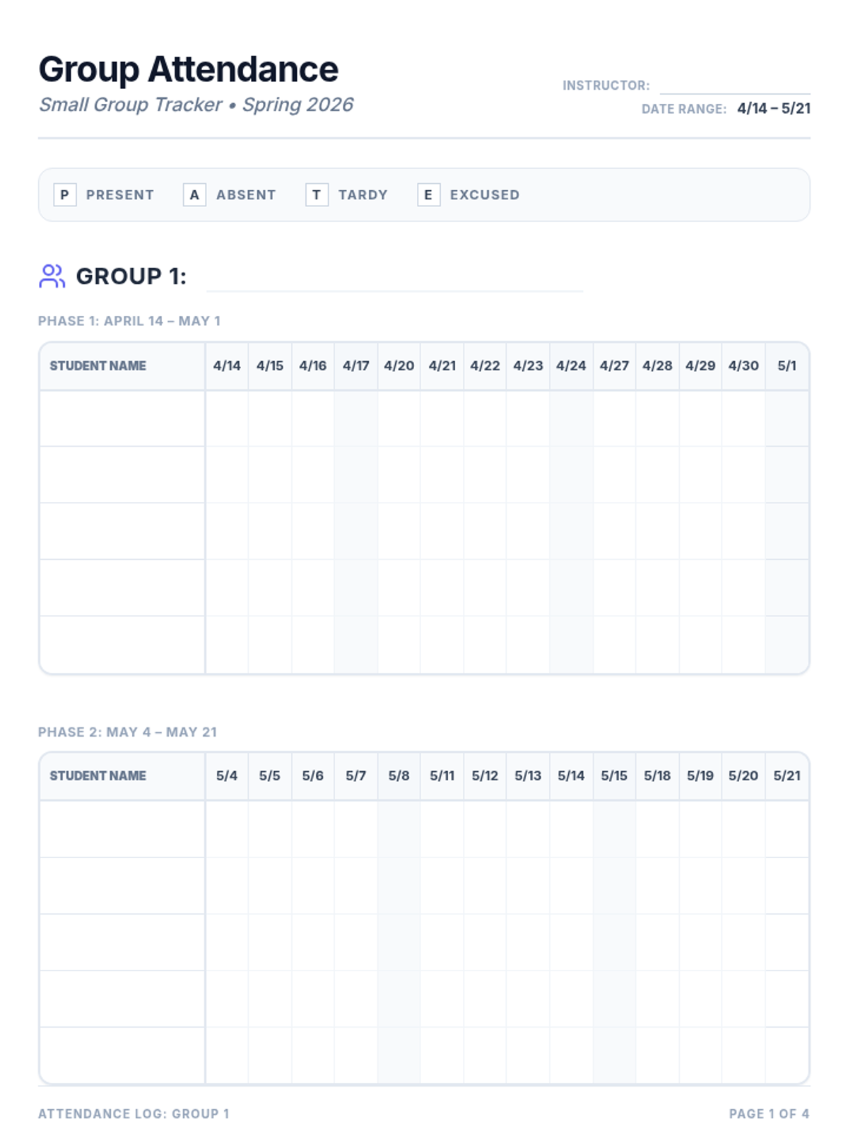
Task: Click the Page 1 of 4 footer text
Action: (769, 1113)
